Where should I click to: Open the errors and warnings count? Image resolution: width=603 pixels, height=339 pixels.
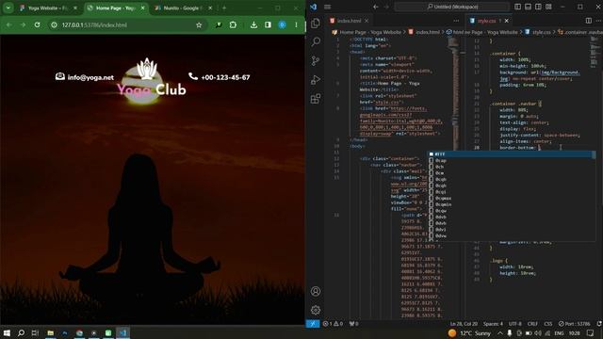point(333,324)
